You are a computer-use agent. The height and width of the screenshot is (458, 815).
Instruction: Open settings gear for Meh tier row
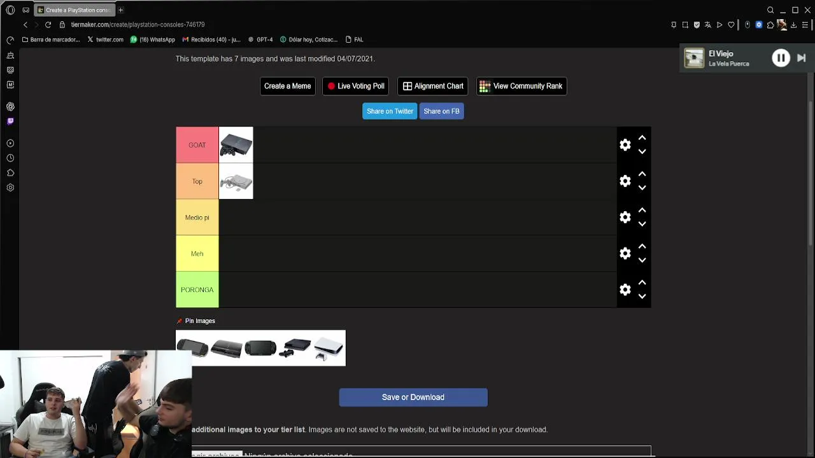[625, 254]
